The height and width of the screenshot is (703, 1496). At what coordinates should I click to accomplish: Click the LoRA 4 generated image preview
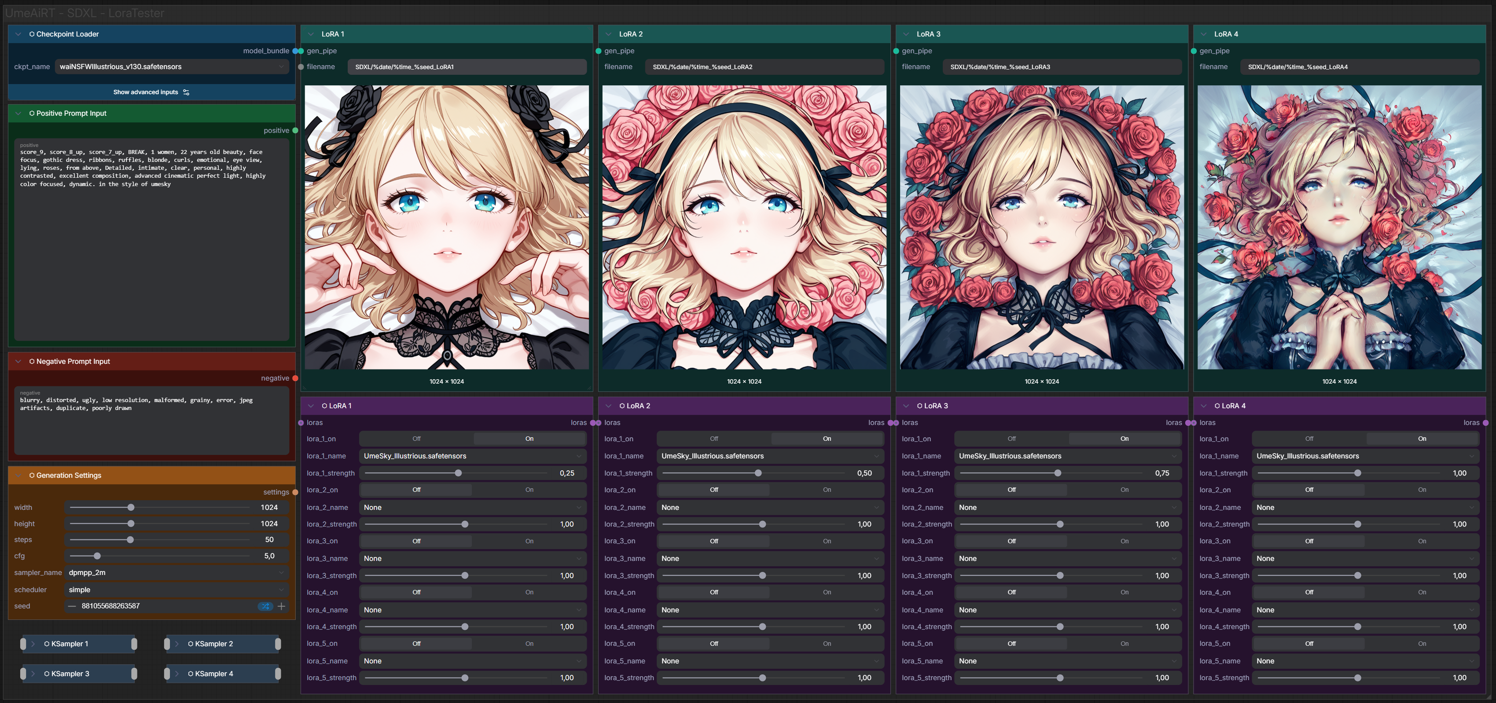tap(1338, 227)
